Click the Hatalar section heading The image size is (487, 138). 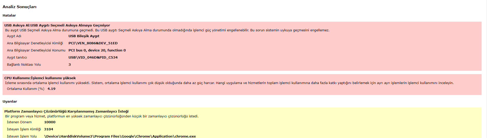9,16
